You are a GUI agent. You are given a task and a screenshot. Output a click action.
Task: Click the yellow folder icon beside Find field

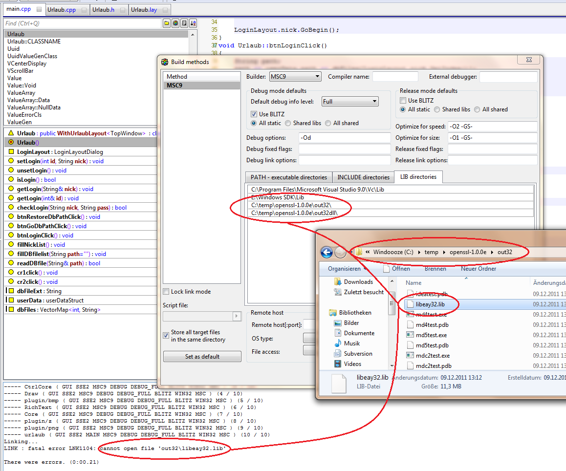pyautogui.click(x=167, y=23)
